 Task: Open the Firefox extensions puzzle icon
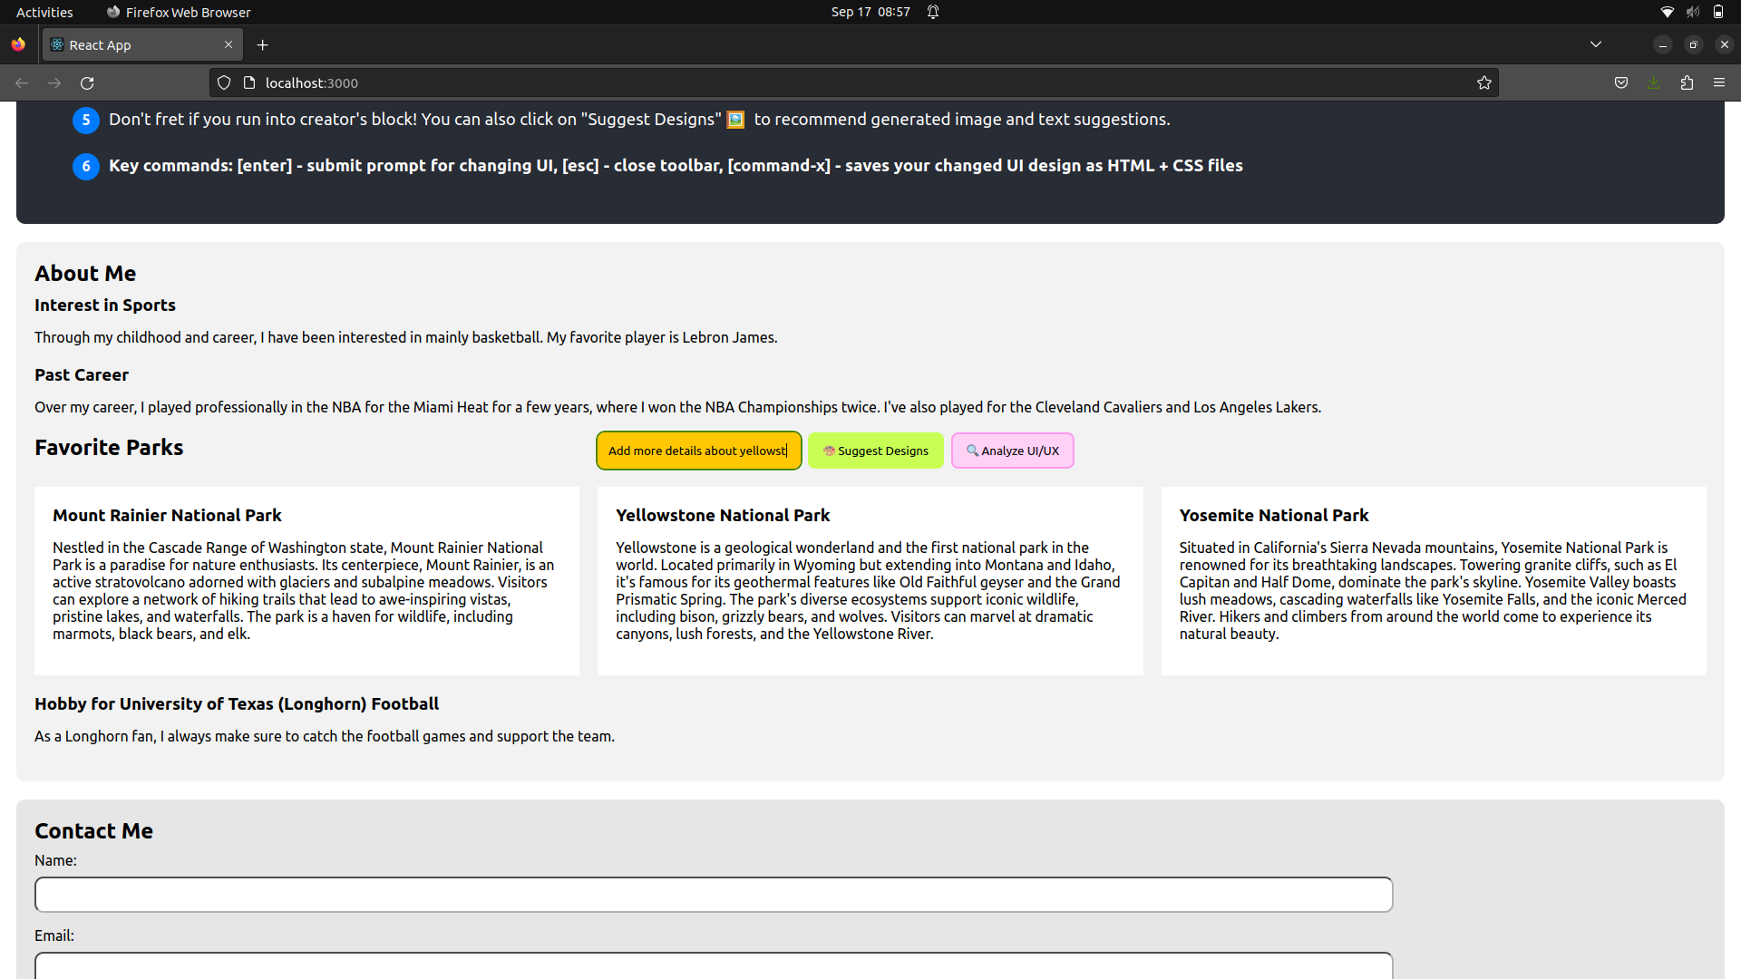pyautogui.click(x=1687, y=82)
